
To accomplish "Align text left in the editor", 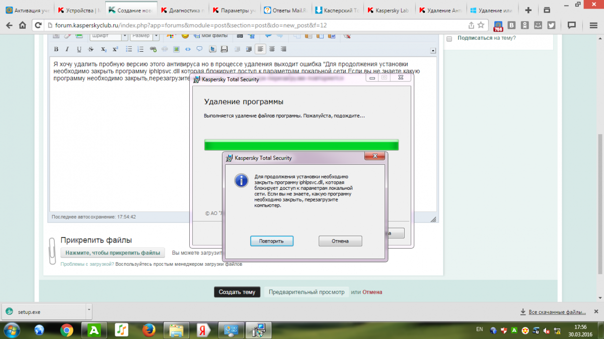I will [260, 49].
